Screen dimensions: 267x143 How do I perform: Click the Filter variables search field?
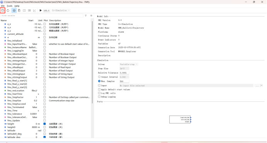coord(42,16)
